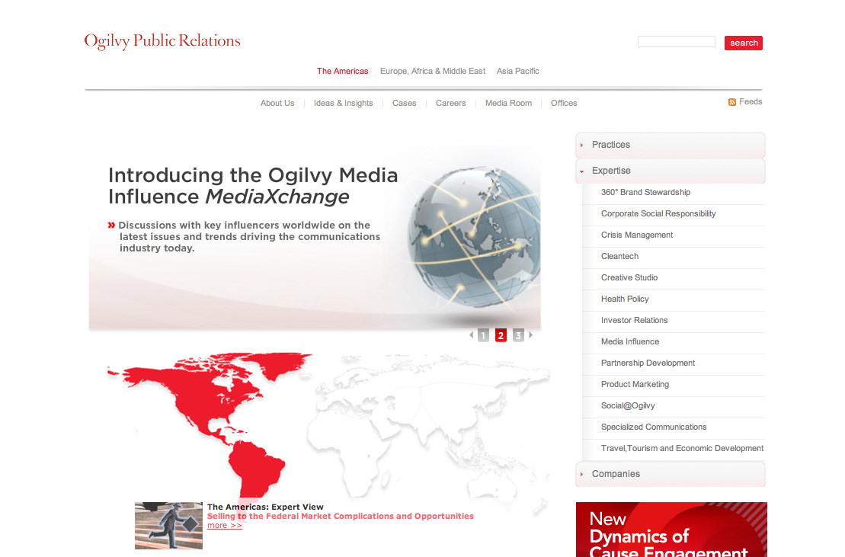Click the MediaXchange banner headline
845x557 pixels.
pyautogui.click(x=253, y=186)
